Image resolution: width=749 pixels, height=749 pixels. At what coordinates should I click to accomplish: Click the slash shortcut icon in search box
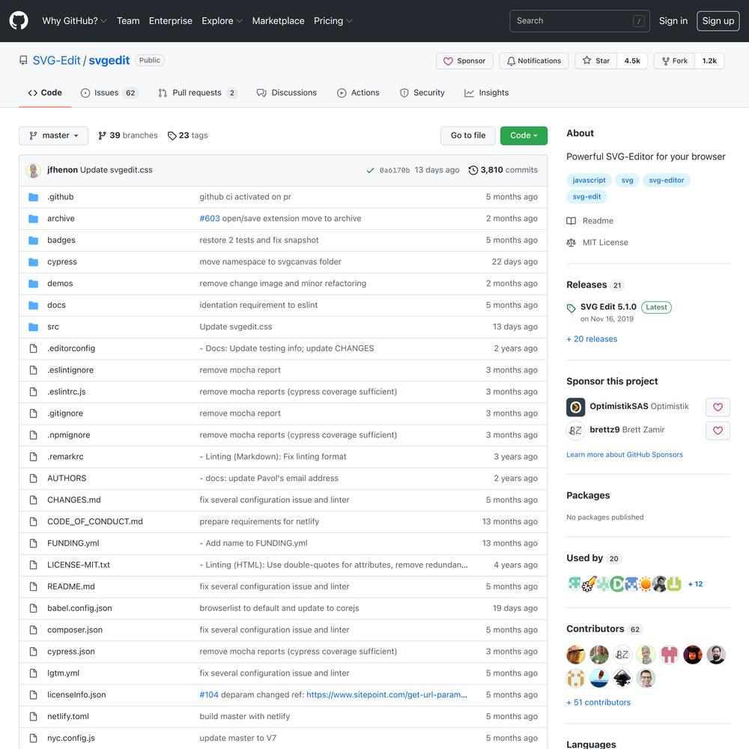pyautogui.click(x=639, y=21)
